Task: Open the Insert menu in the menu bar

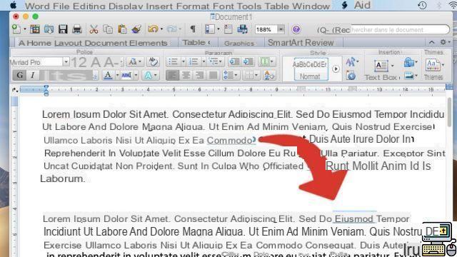Action: click(x=160, y=6)
